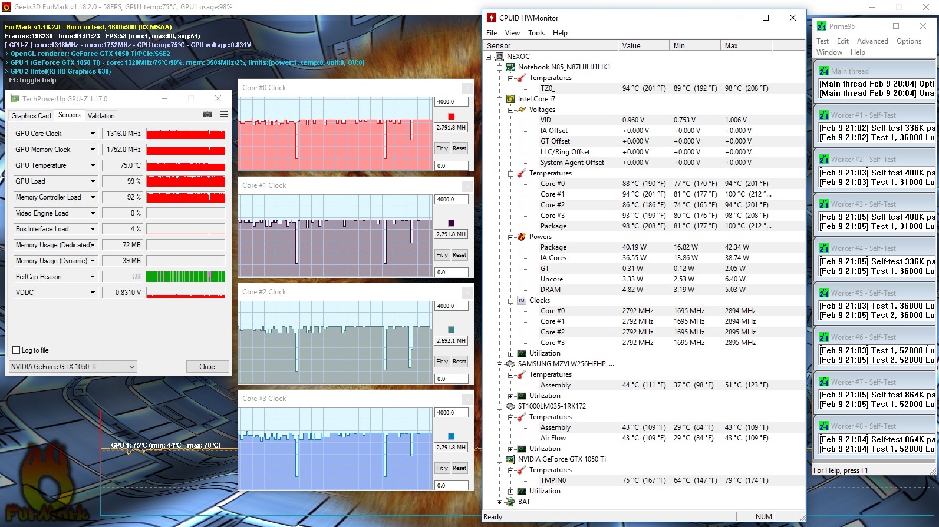Viewport: 939px width, 527px height.
Task: Click Reset in Core #3 Clock graph
Action: pos(460,468)
